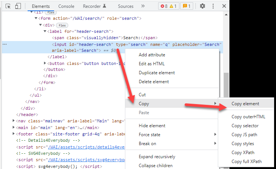Open the svg4everybody script link

(x=87, y=160)
